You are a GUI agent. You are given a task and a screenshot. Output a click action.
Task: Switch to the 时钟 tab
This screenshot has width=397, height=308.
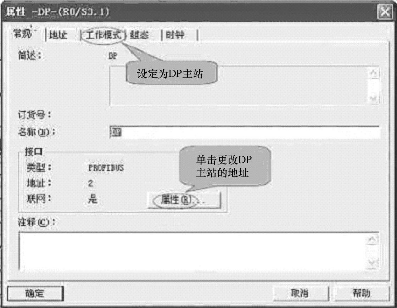(175, 35)
